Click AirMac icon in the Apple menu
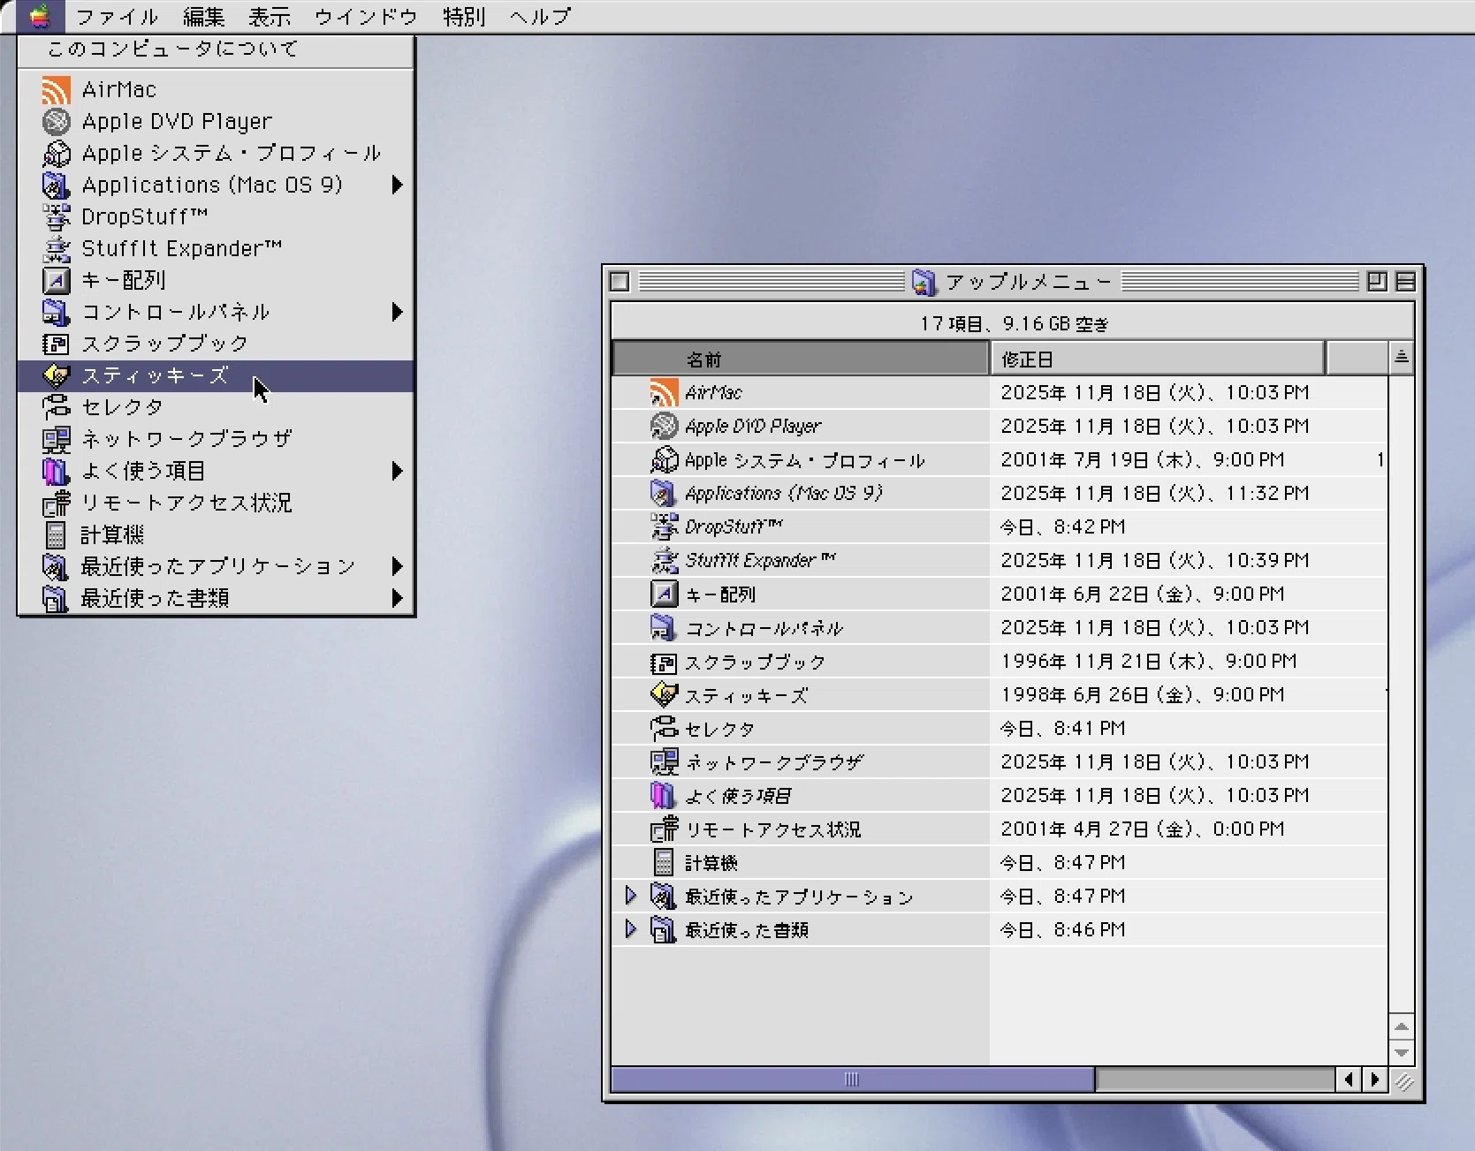 point(56,90)
